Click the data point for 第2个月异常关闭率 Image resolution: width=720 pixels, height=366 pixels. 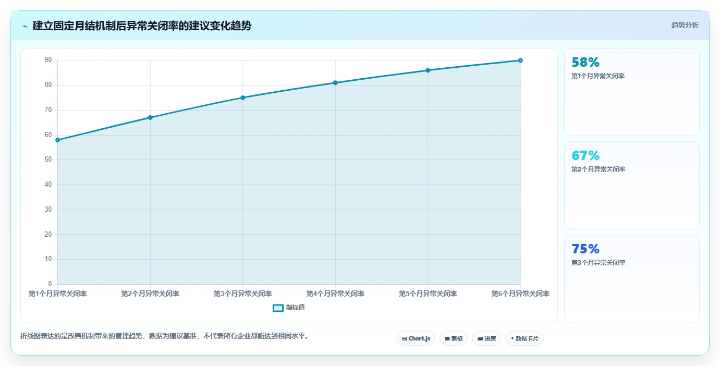(x=150, y=117)
